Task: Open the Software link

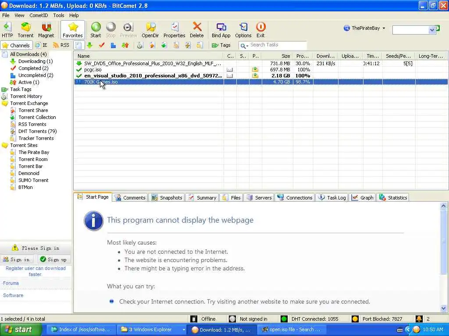Action: (13, 295)
